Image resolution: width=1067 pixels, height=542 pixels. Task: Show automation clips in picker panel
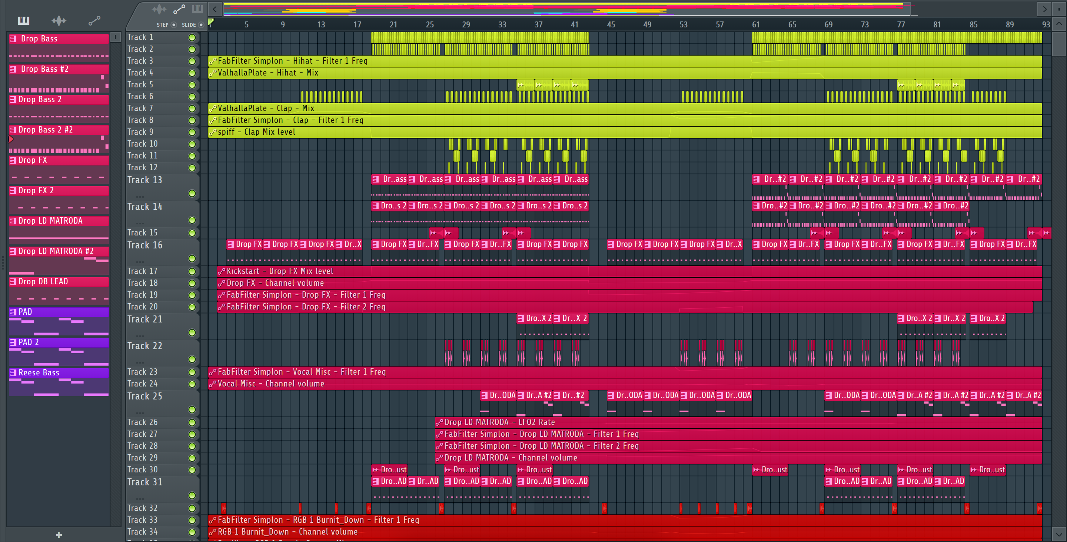coord(94,20)
